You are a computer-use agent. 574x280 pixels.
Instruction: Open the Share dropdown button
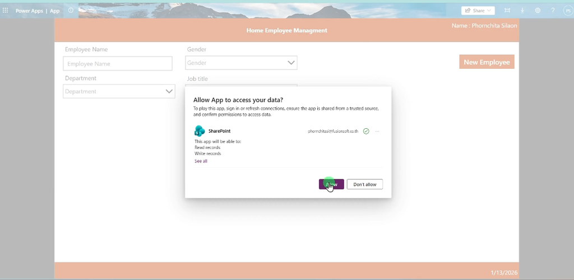(x=478, y=11)
